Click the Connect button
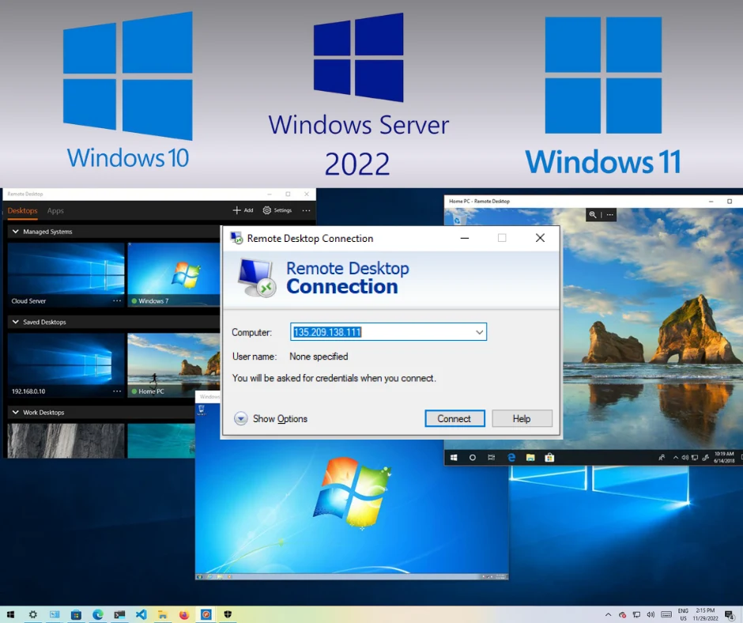This screenshot has height=623, width=743. (x=454, y=418)
